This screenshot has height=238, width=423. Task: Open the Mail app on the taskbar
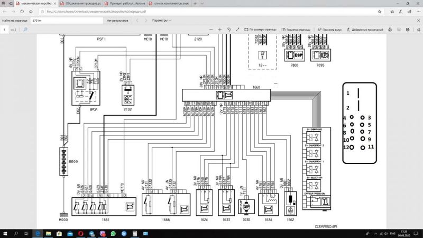pos(70,233)
